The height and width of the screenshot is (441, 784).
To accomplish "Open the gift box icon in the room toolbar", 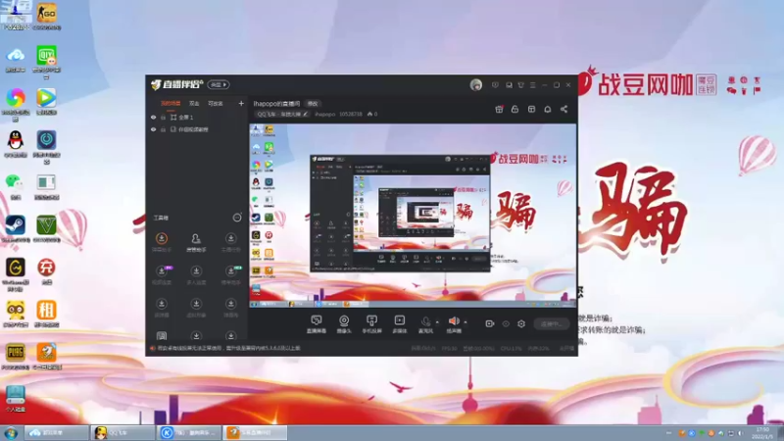I will (499, 109).
